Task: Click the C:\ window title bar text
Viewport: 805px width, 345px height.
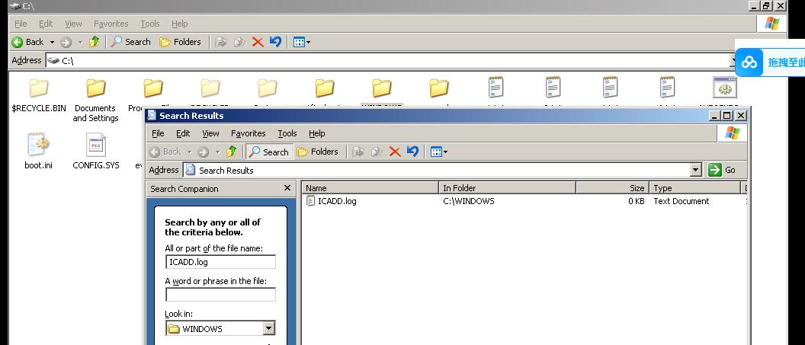Action: tap(28, 6)
